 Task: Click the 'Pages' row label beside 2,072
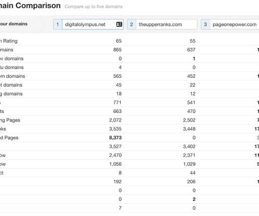13,120
